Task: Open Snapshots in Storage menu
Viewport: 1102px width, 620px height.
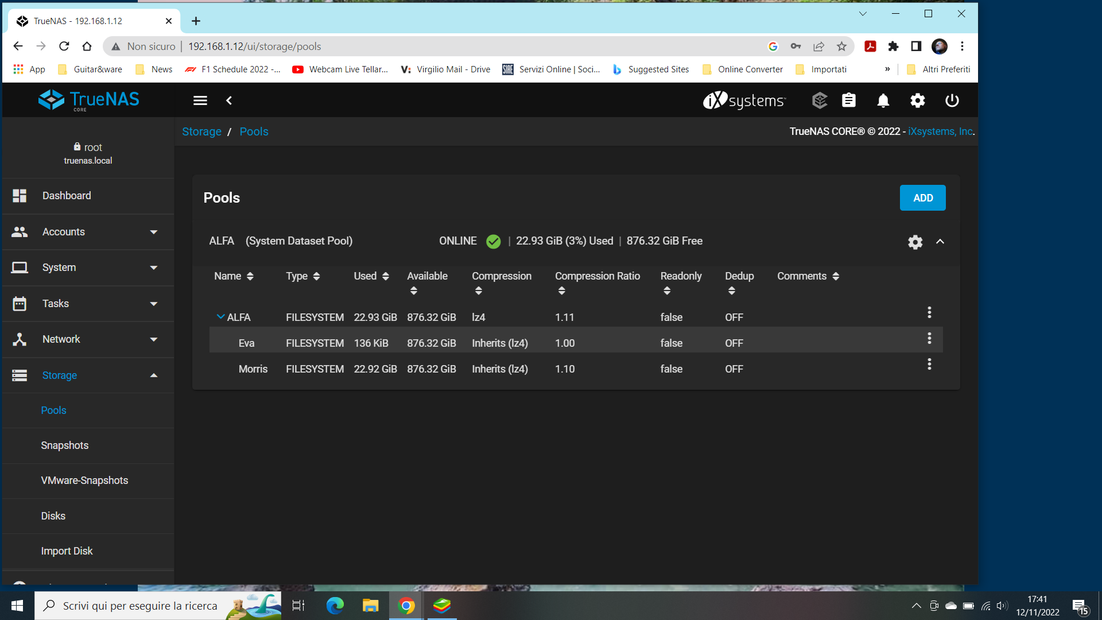Action: pos(65,445)
